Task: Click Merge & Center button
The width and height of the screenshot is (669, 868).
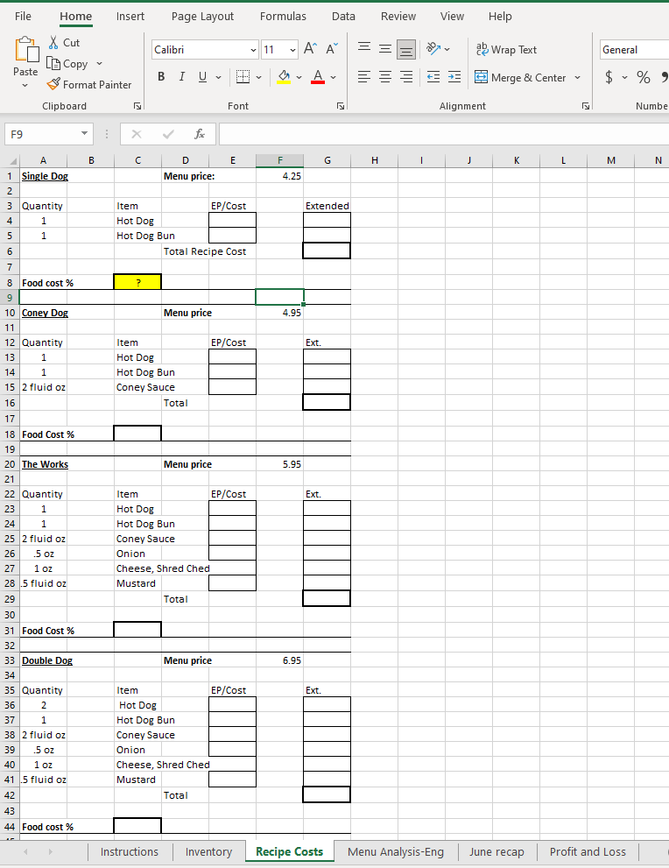Action: tap(520, 77)
